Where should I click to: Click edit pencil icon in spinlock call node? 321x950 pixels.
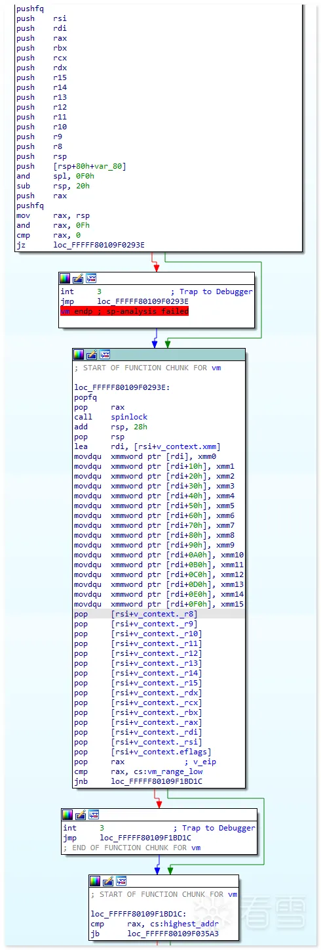click(x=92, y=355)
